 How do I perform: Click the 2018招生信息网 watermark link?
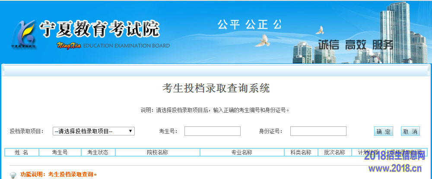(394, 157)
